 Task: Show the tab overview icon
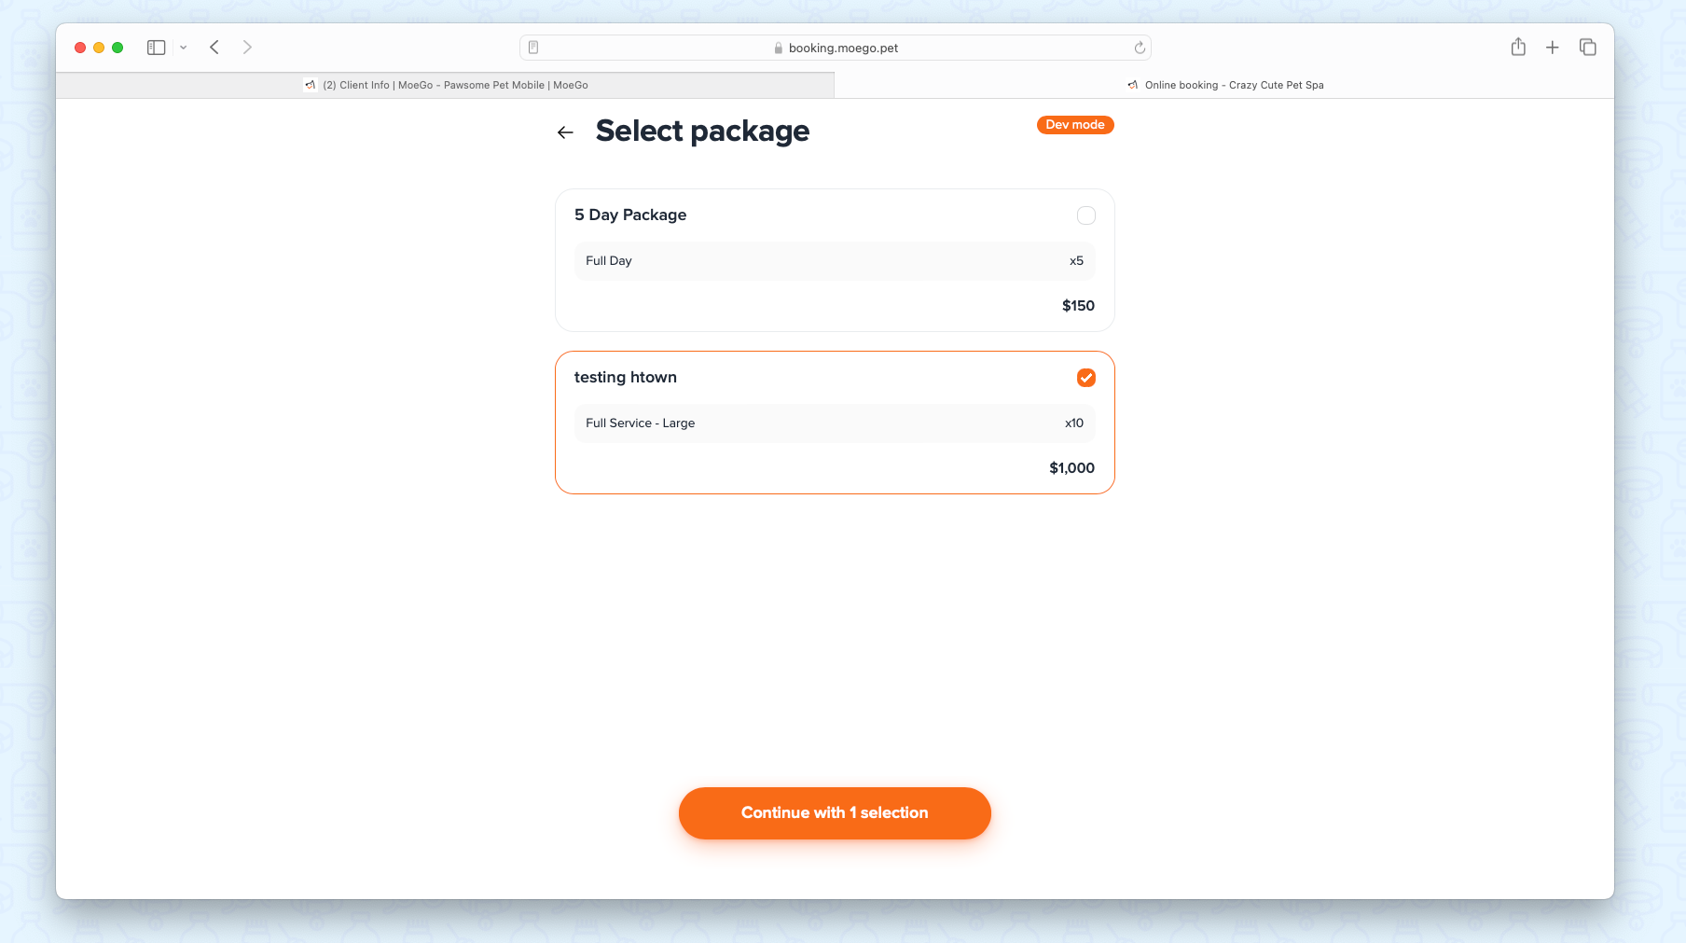click(1588, 48)
